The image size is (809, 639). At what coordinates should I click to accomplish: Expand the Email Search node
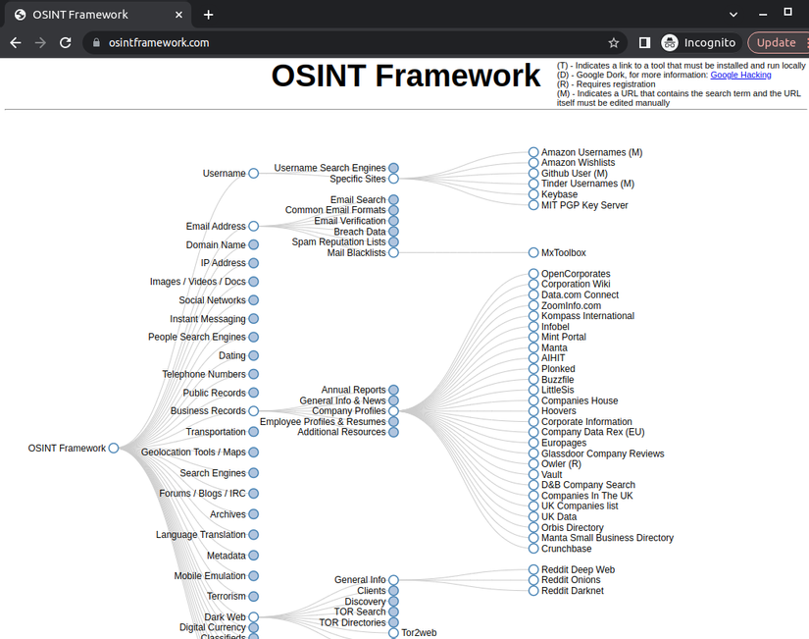393,199
